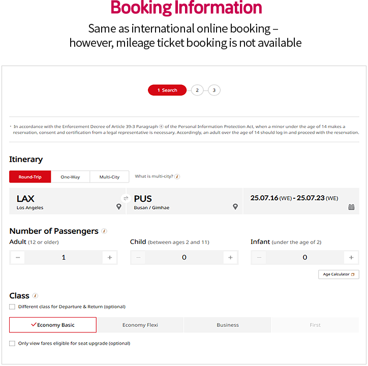
Task: Add one Infant passenger with plus
Action: pyautogui.click(x=351, y=257)
